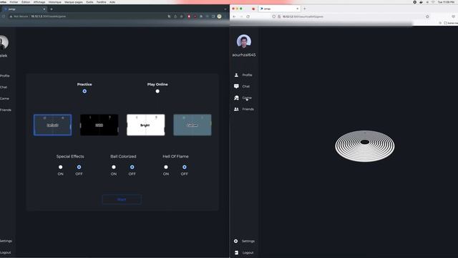
Task: Open Chat icon in right window sidebar
Action: (x=236, y=86)
